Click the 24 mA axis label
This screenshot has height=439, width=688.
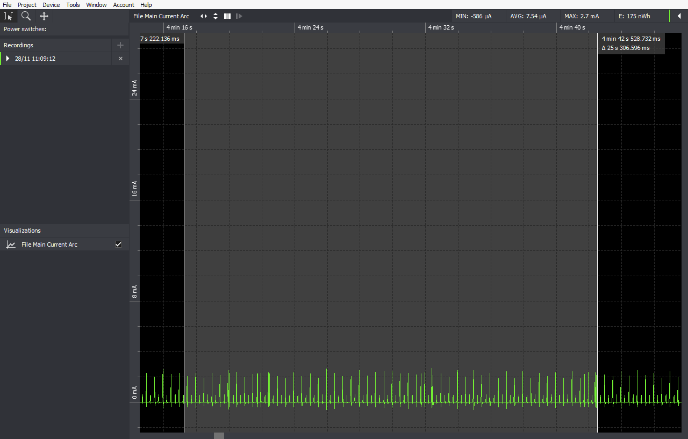pyautogui.click(x=134, y=88)
